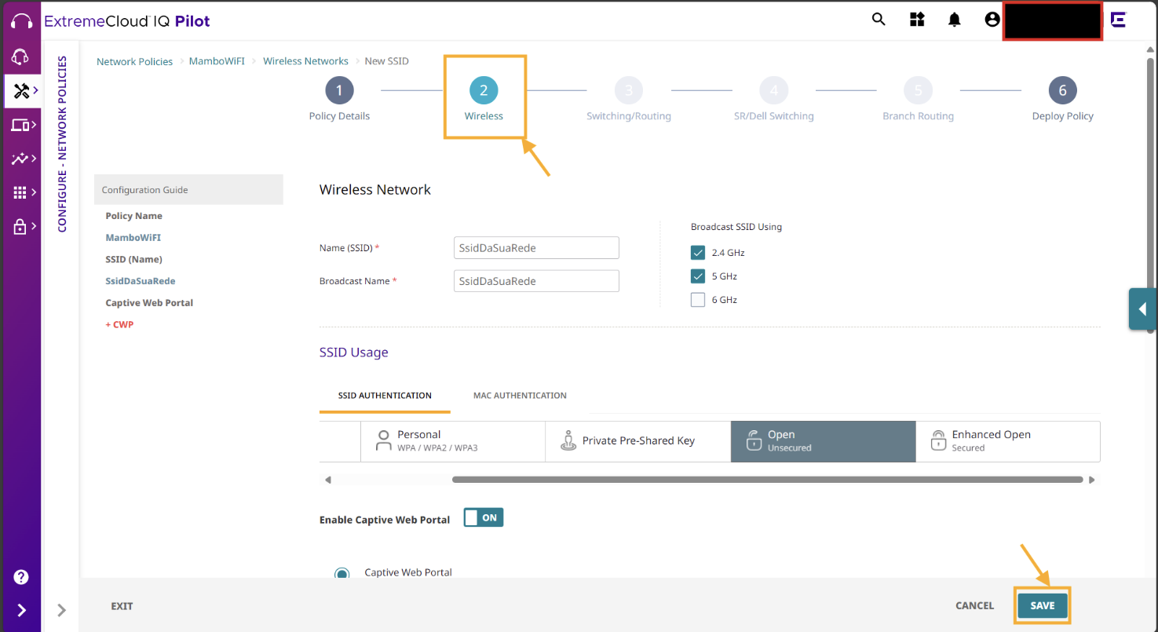Open the support agent sidebar icon
The image size is (1158, 632).
pos(21,57)
